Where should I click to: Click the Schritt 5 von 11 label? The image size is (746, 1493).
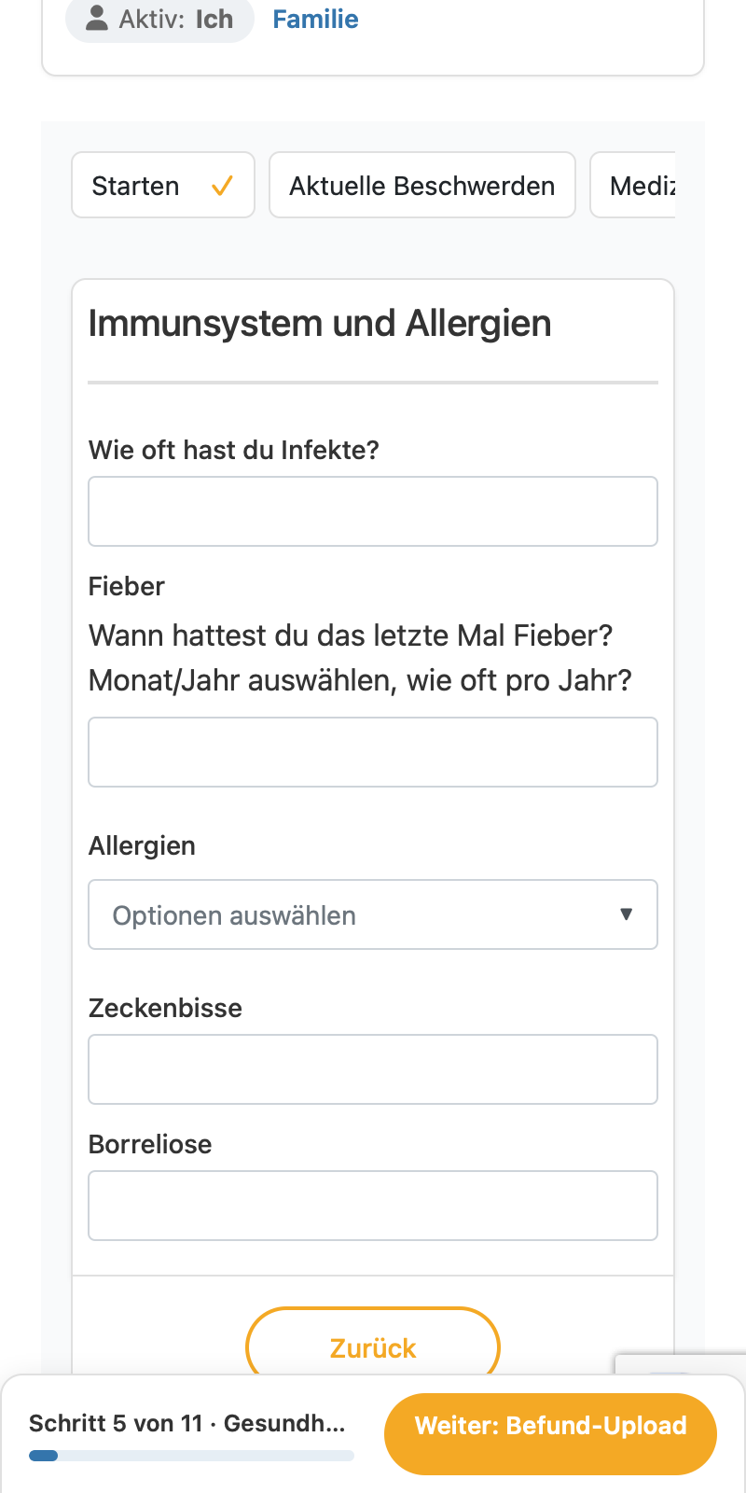116,1423
